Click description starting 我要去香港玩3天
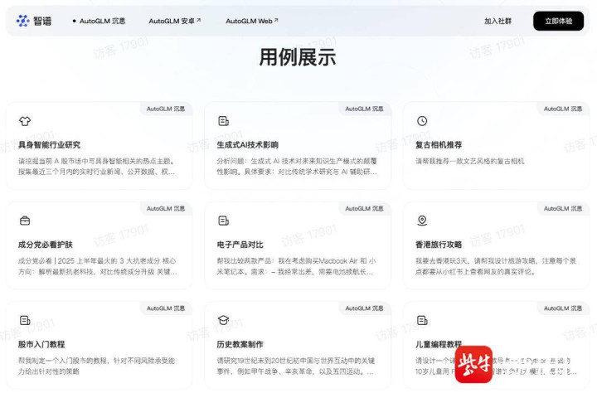597x398 pixels. (496, 266)
